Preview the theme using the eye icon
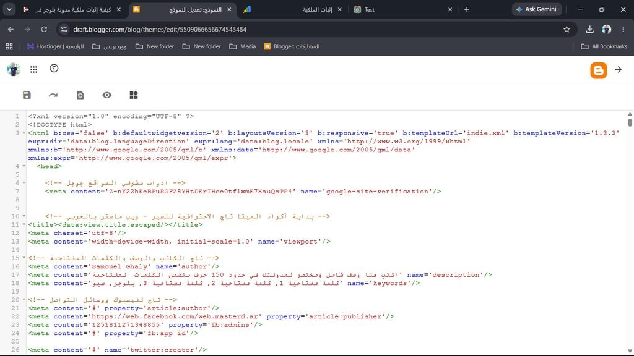Image resolution: width=634 pixels, height=356 pixels. 106,95
